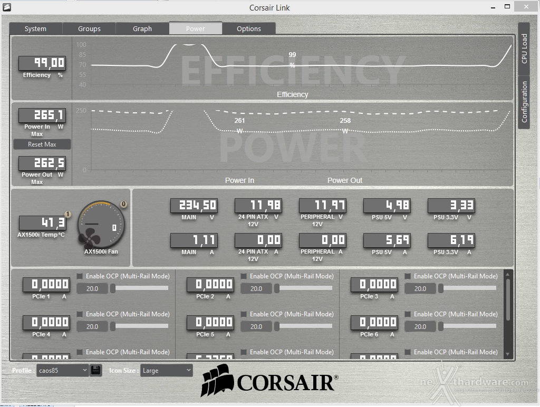This screenshot has height=407, width=540.
Task: Click the Efficiency legend label under the graph
Action: [x=292, y=94]
